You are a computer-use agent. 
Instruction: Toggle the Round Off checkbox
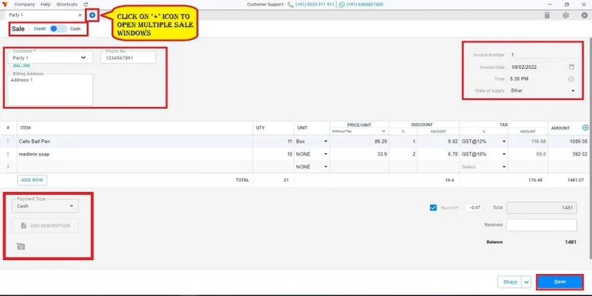(x=433, y=207)
